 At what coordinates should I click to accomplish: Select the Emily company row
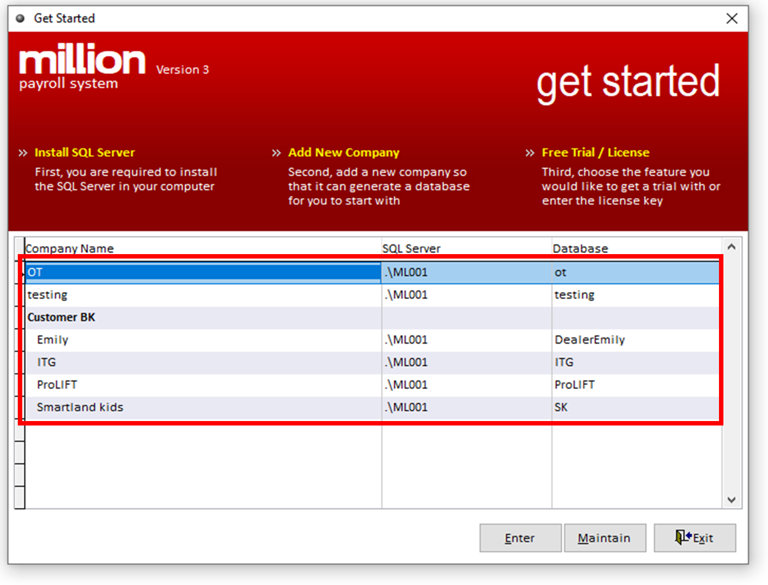pyautogui.click(x=372, y=340)
